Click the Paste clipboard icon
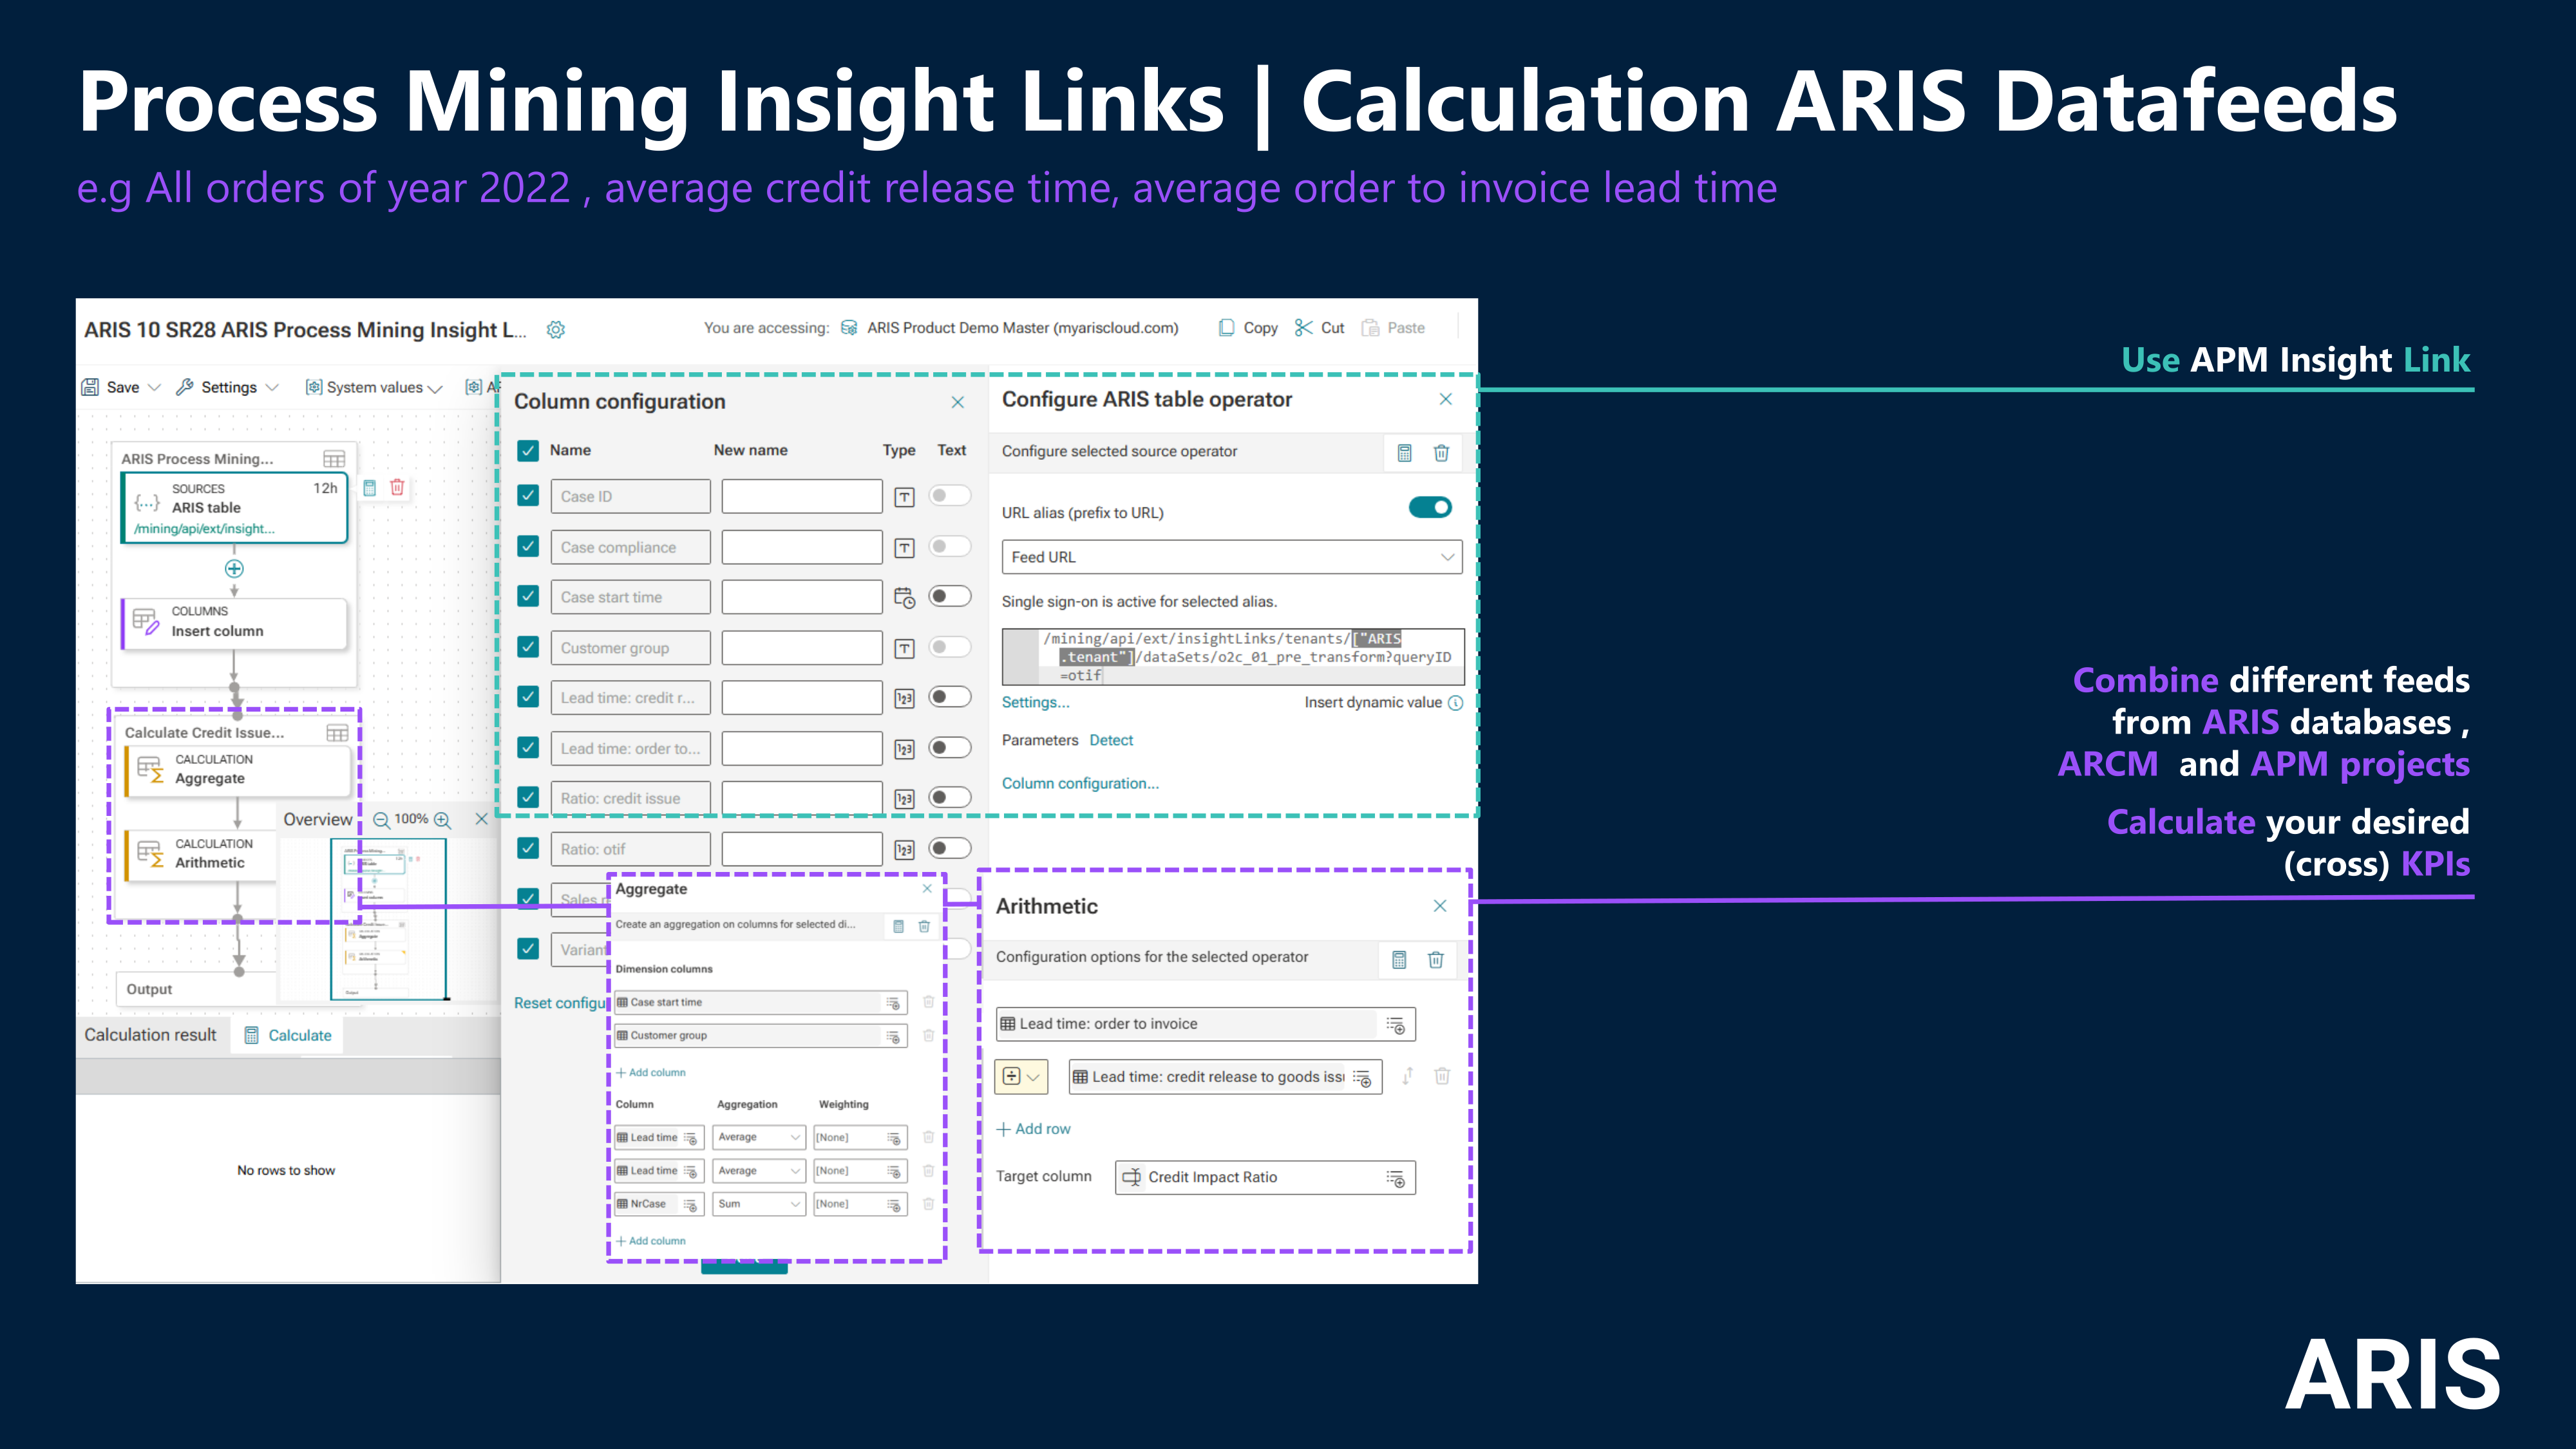2576x1449 pixels. (x=1370, y=328)
